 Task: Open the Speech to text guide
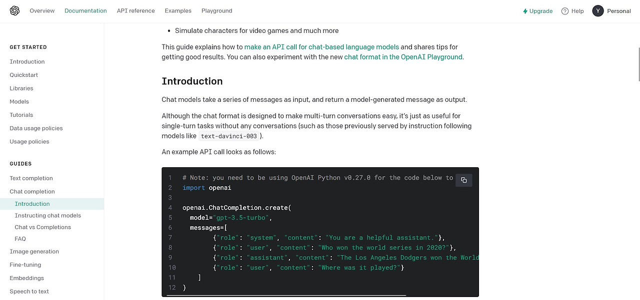pos(29,292)
